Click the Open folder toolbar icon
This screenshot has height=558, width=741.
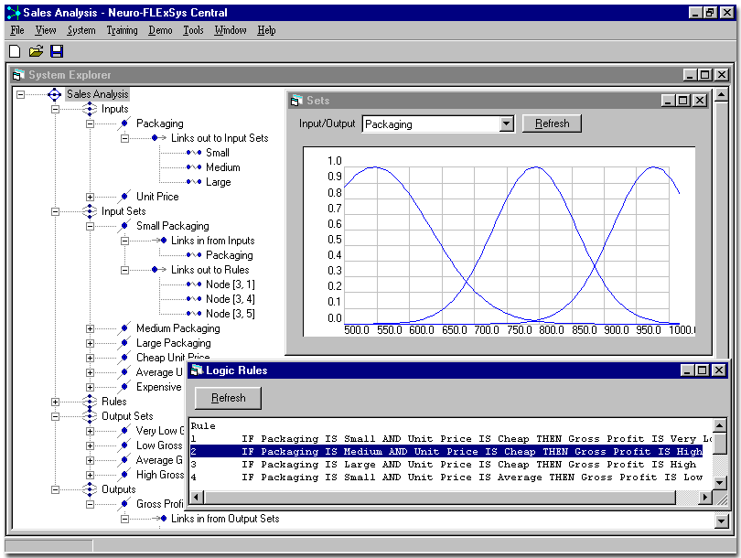click(35, 51)
